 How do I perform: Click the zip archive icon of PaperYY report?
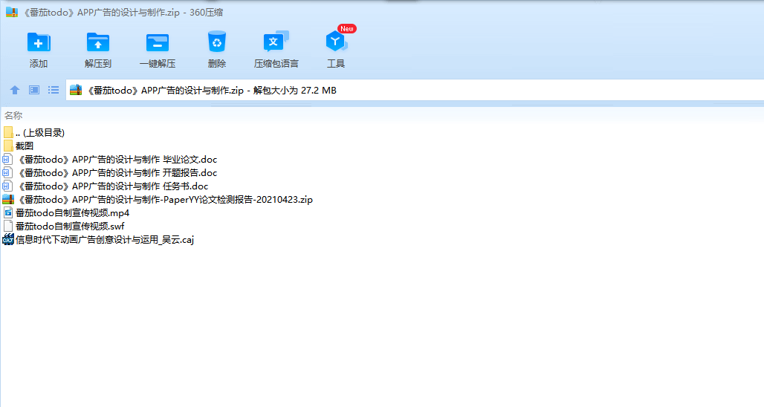tap(7, 200)
